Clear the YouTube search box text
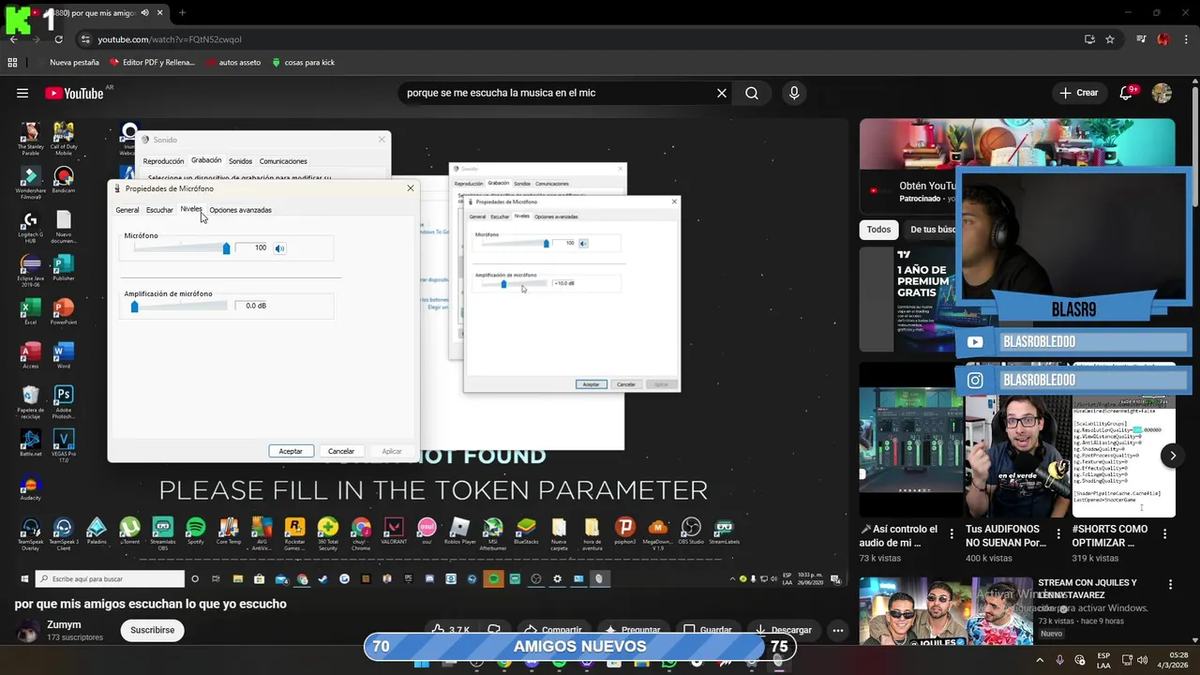The image size is (1200, 675). (722, 93)
